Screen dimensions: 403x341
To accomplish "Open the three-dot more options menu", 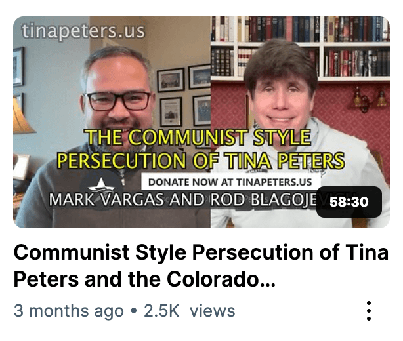I will point(369,311).
